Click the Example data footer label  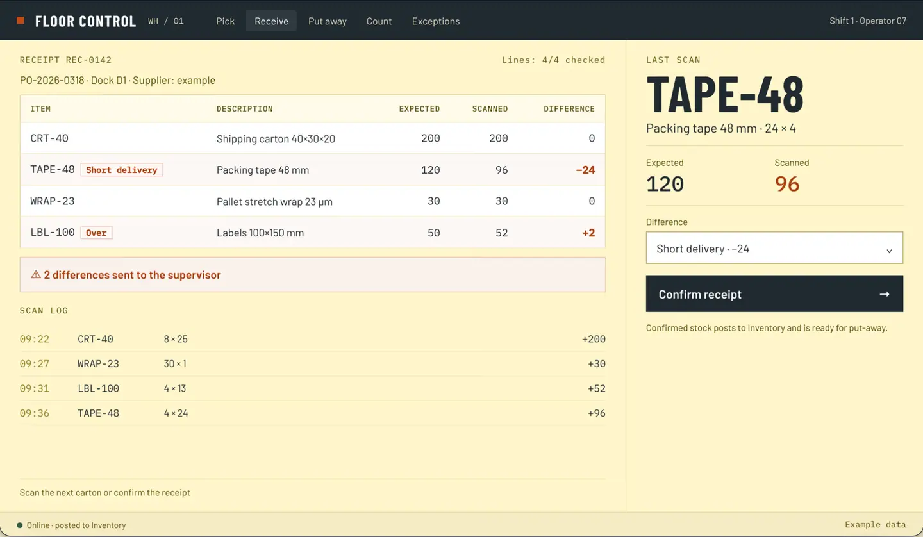(x=876, y=525)
